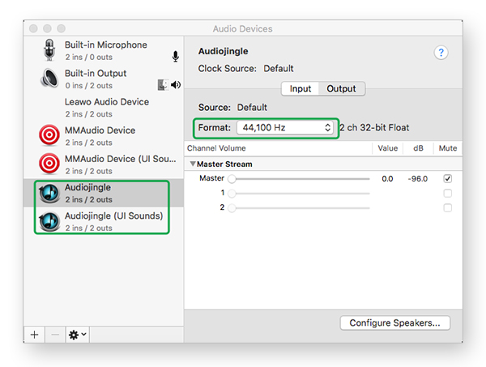
Task: Click the minus remove device button
Action: pyautogui.click(x=55, y=335)
